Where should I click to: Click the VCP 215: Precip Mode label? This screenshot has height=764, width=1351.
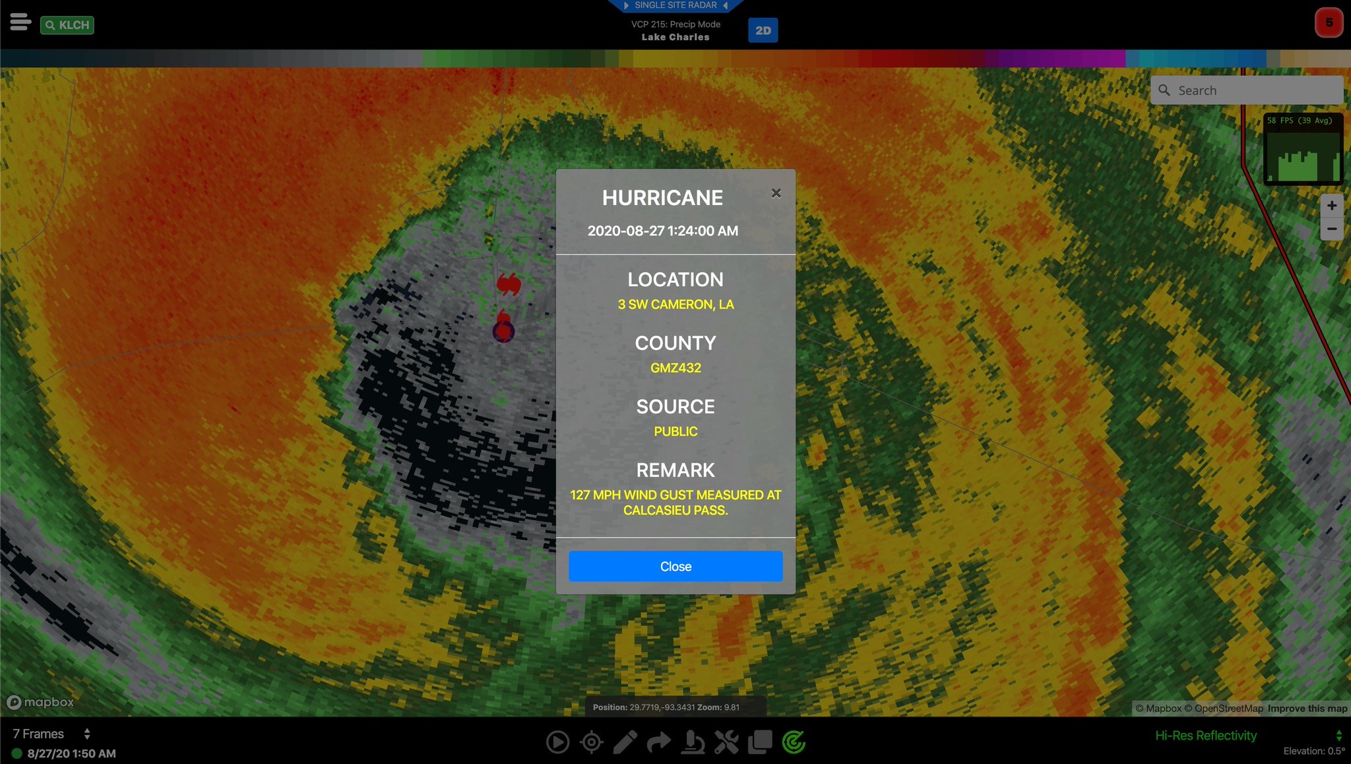pos(675,24)
